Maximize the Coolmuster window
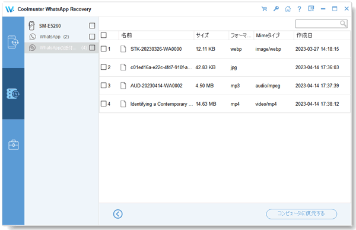This screenshot has height=230, width=356. coord(335,9)
